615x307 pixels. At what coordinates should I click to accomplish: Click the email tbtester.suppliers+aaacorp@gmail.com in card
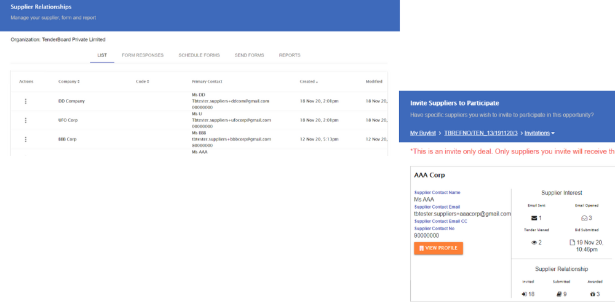click(462, 214)
